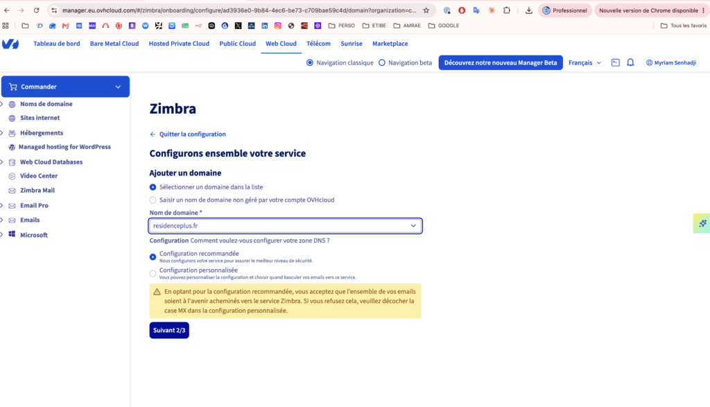Expand Noms de domaine tree arrow
The image size is (710, 407).
2,104
